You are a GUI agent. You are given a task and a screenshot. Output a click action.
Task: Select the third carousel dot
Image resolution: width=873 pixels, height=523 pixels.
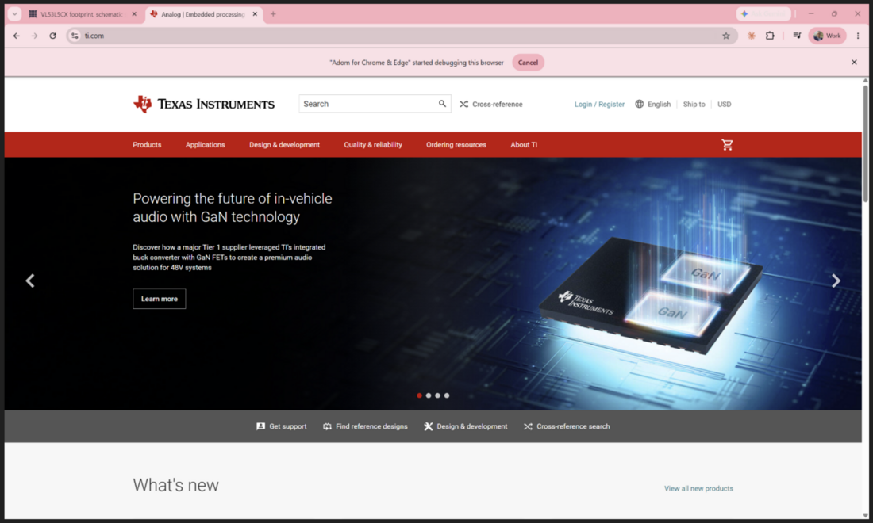(x=437, y=395)
